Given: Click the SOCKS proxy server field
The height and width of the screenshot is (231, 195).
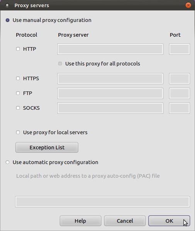Looking at the screenshot, I should (x=110, y=108).
